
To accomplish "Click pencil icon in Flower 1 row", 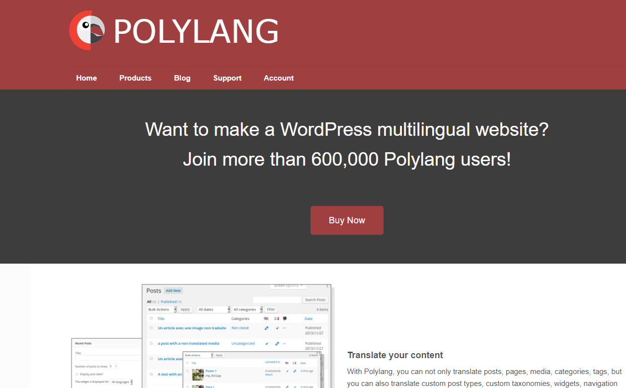I will [295, 371].
